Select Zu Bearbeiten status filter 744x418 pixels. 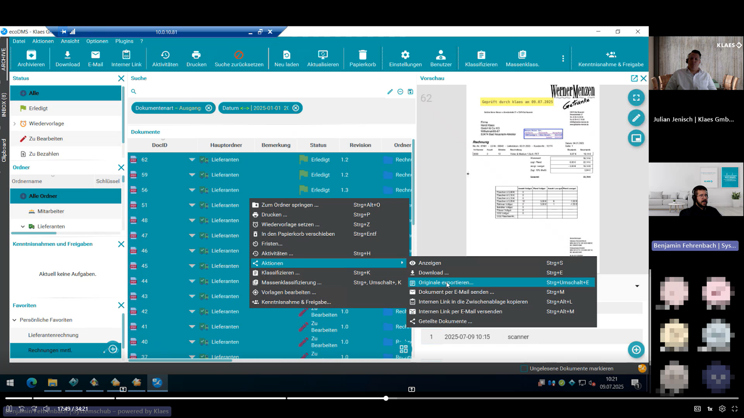click(46, 139)
